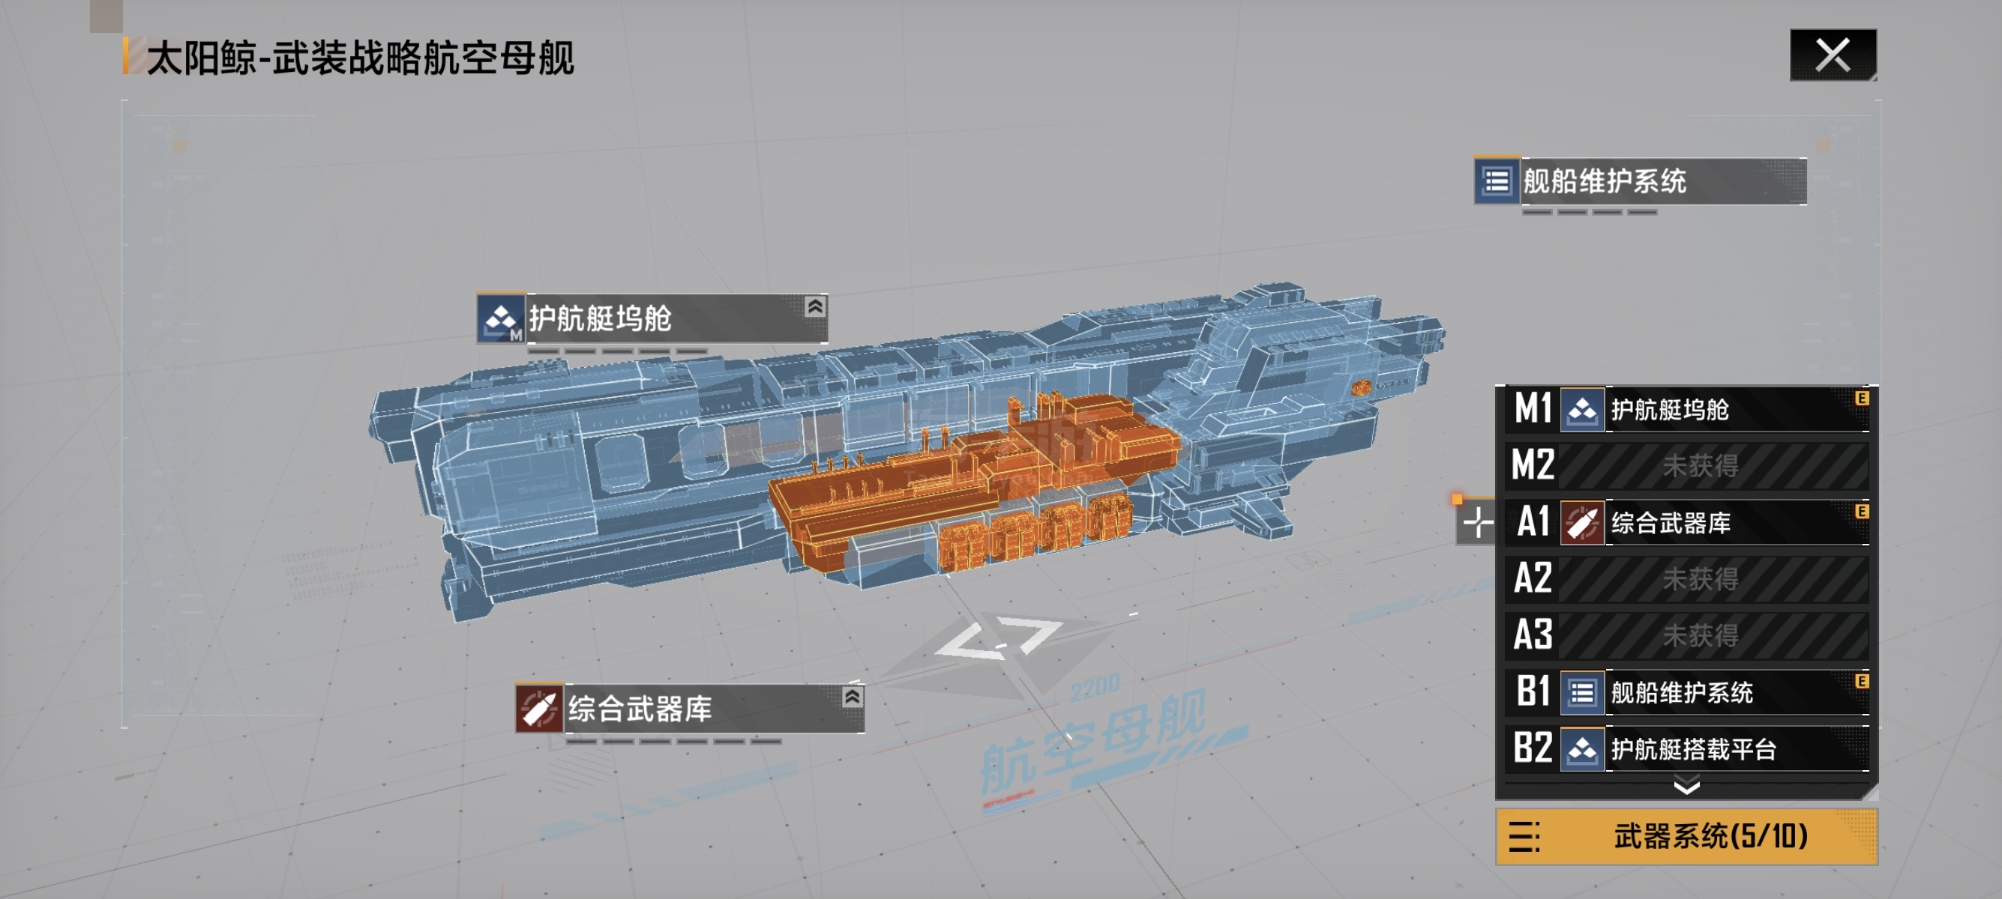Select the A1 综合武器库 module row
The width and height of the screenshot is (2002, 899).
[1686, 522]
